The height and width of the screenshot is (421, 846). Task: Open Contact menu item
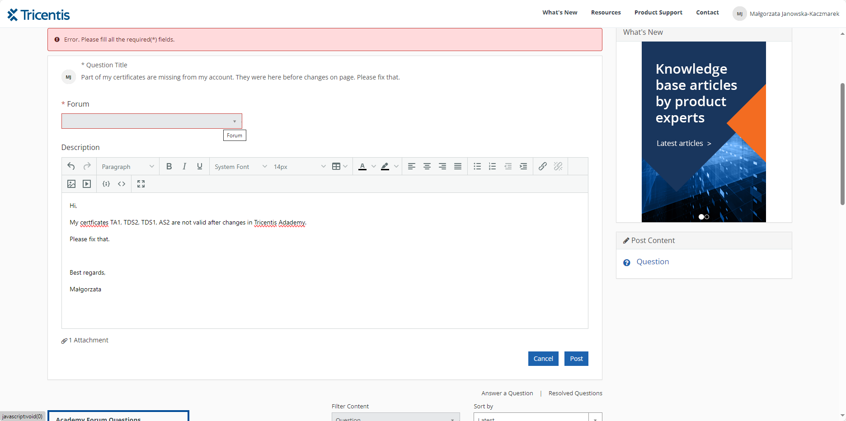coord(707,13)
